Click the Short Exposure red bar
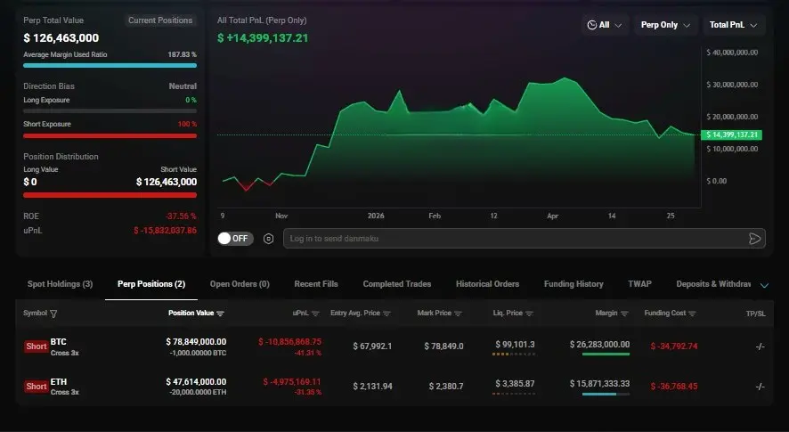 click(x=110, y=136)
